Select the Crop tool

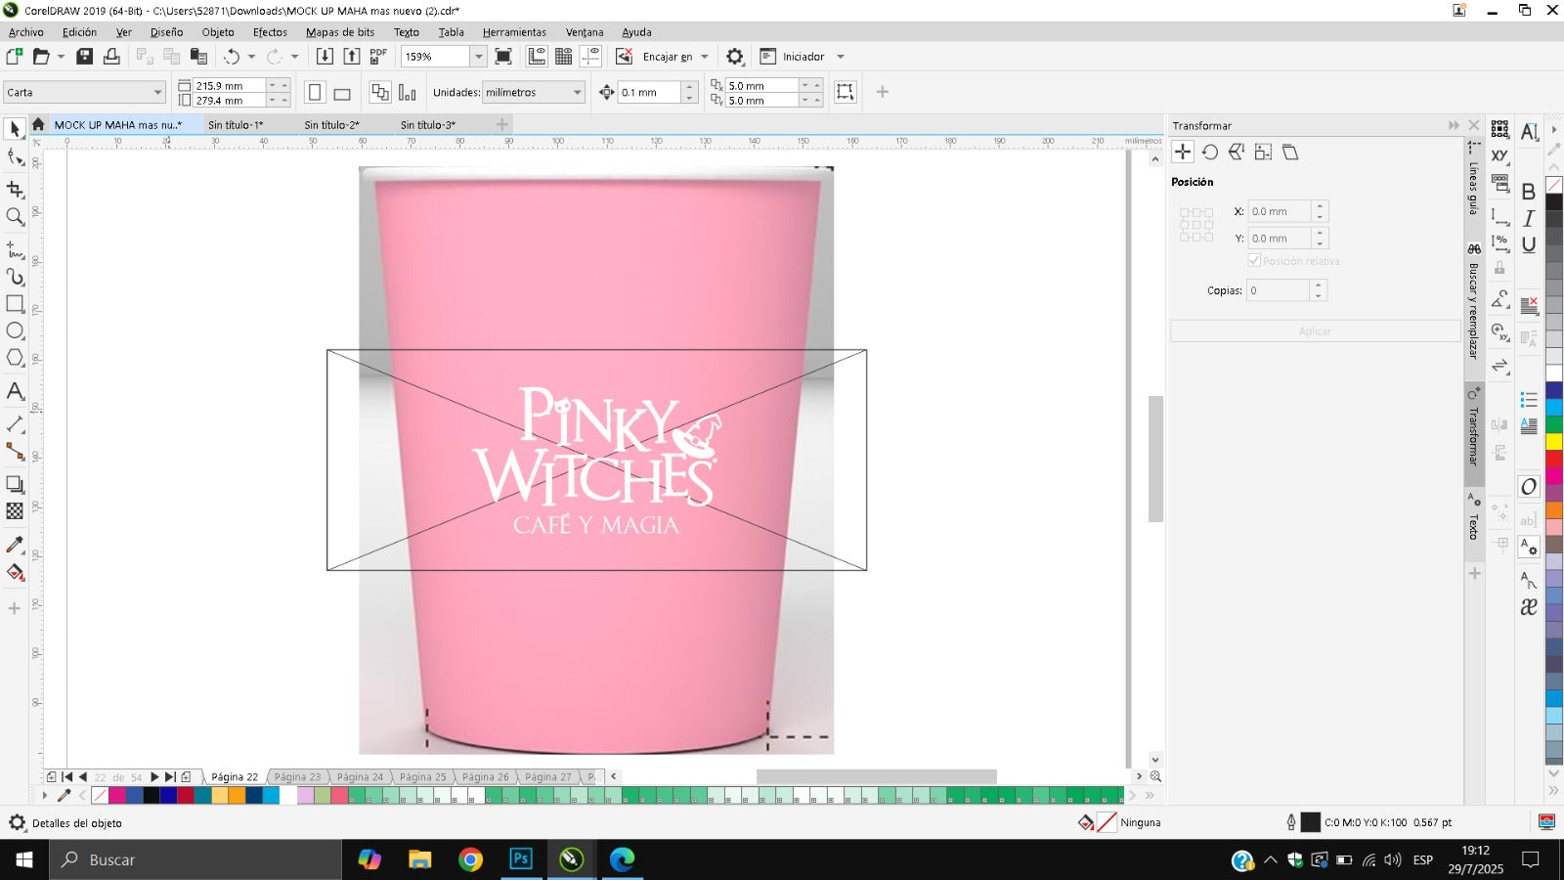tap(15, 189)
